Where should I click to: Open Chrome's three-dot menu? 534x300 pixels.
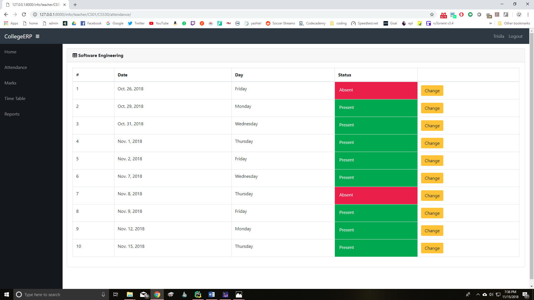coord(528,14)
